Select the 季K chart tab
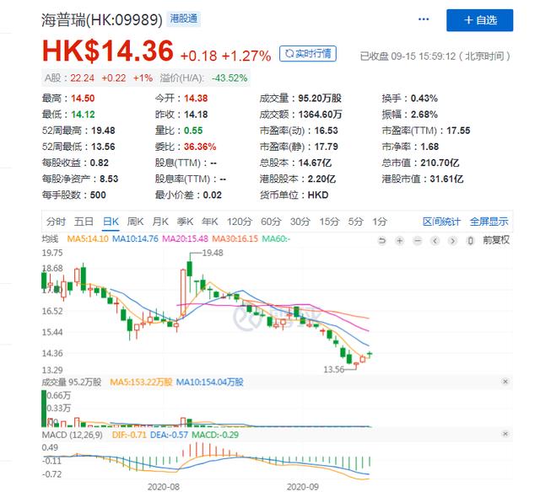 tap(185, 222)
